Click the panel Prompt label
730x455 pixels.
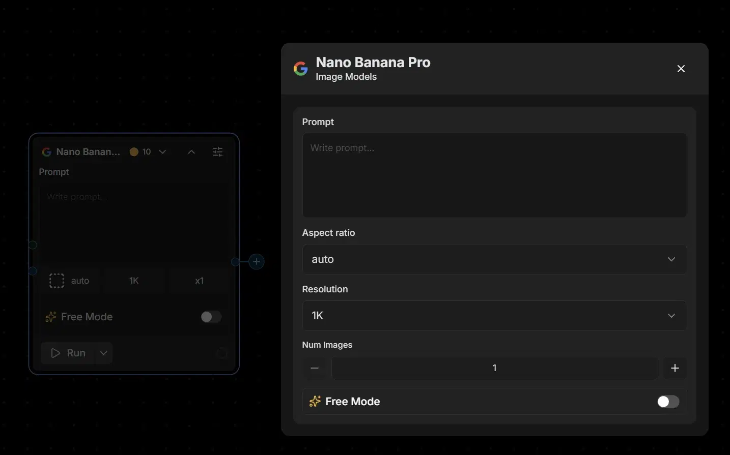point(318,122)
